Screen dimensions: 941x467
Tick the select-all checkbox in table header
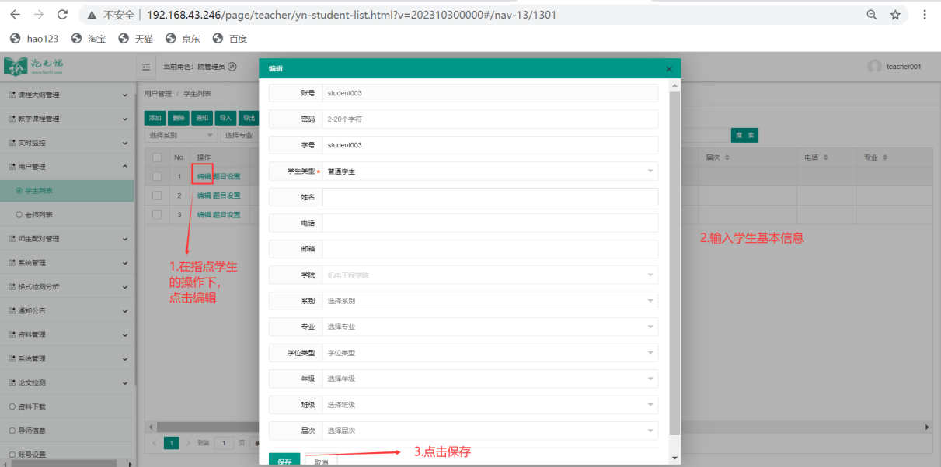[x=157, y=157]
